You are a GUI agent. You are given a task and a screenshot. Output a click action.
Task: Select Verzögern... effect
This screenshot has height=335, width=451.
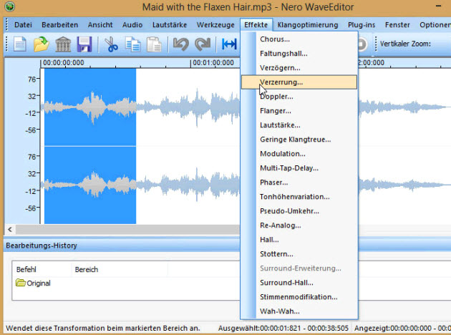click(x=299, y=68)
